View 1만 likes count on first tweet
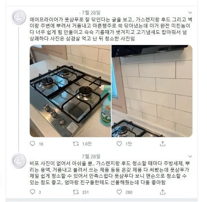Screen dimensions: 207x202 pos(128,144)
